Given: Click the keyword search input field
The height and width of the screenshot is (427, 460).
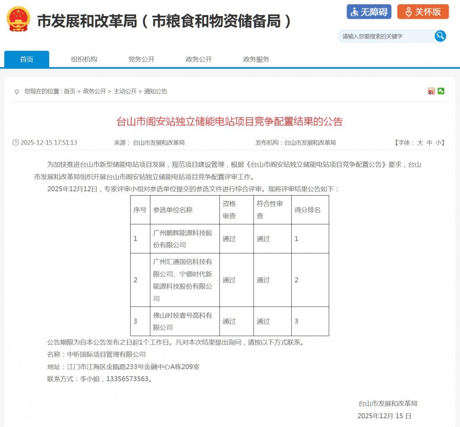Looking at the screenshot, I should [x=386, y=36].
